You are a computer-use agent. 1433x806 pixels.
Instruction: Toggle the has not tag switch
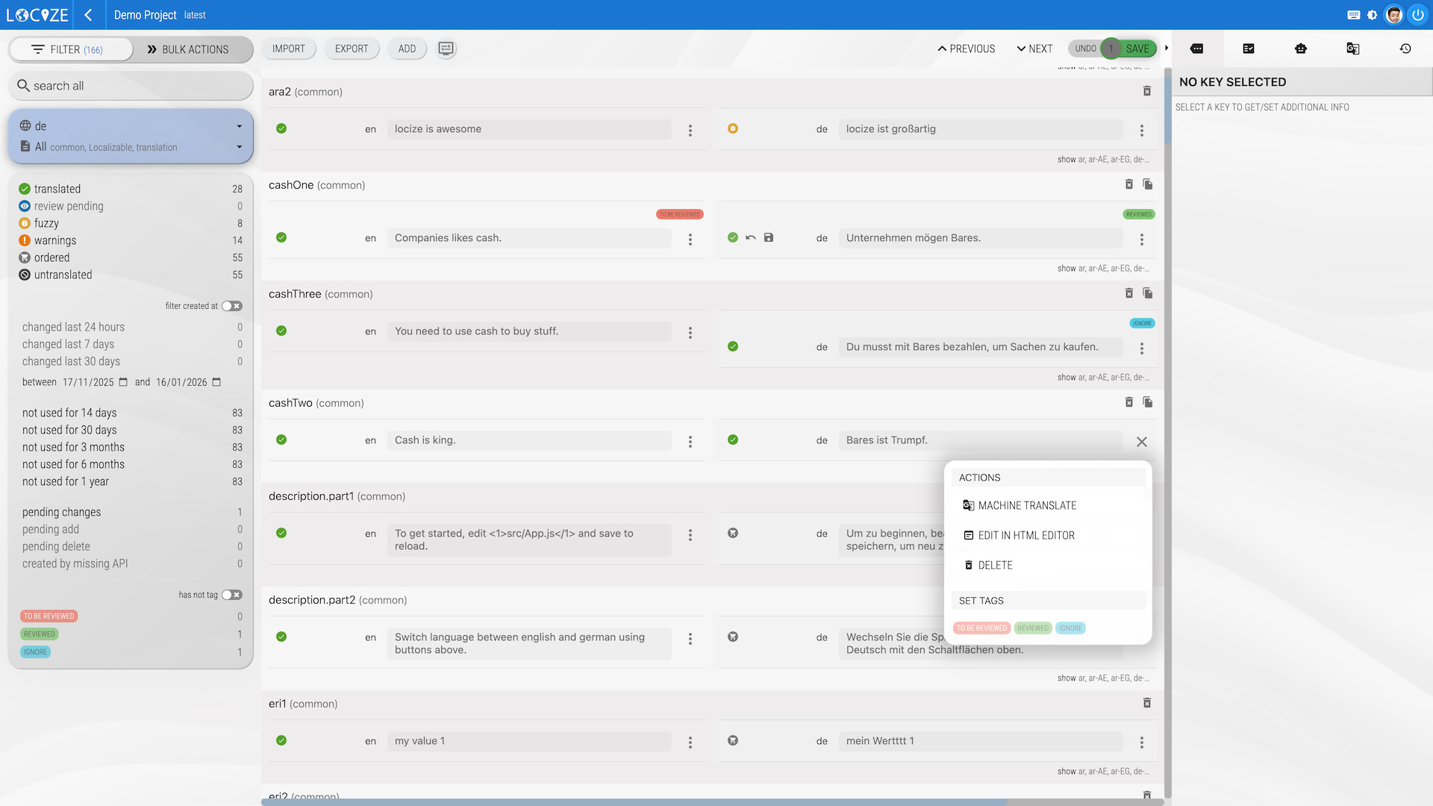pyautogui.click(x=231, y=595)
